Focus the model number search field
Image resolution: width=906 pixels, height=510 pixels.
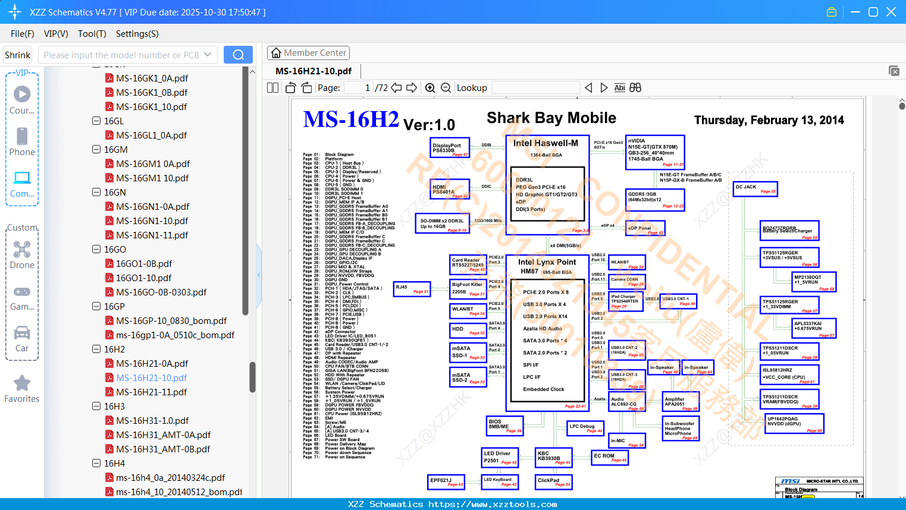coord(122,55)
